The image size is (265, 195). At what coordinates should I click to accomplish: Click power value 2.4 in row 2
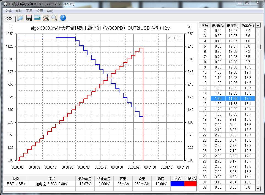click(x=248, y=31)
